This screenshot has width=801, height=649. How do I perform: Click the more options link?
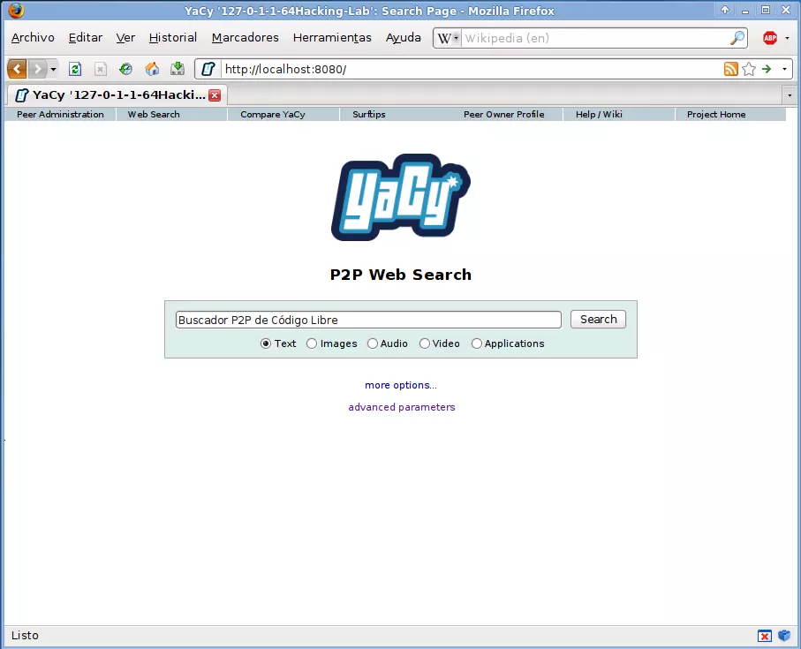coord(401,385)
